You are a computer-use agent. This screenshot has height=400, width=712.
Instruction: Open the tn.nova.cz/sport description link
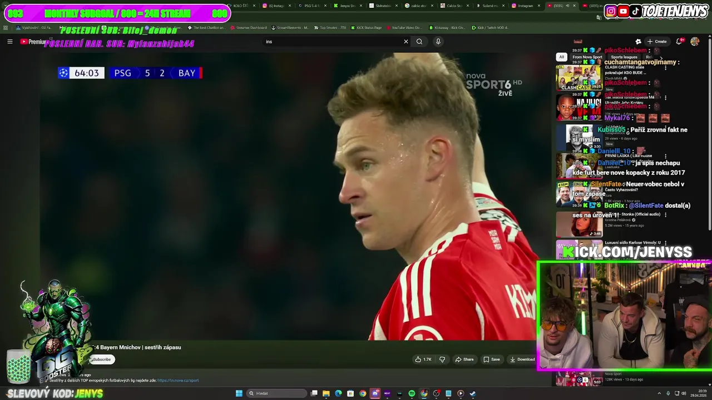pos(178,381)
